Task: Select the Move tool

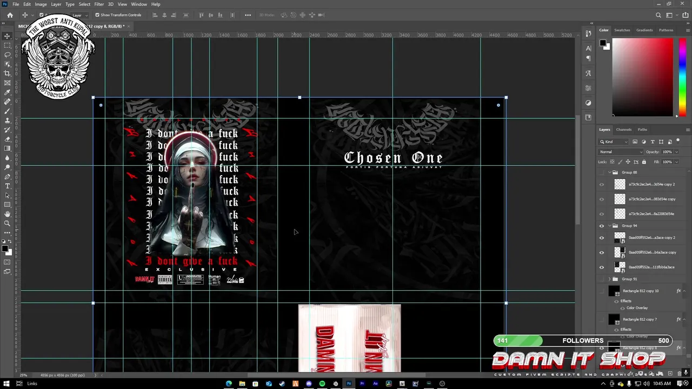Action: click(7, 36)
